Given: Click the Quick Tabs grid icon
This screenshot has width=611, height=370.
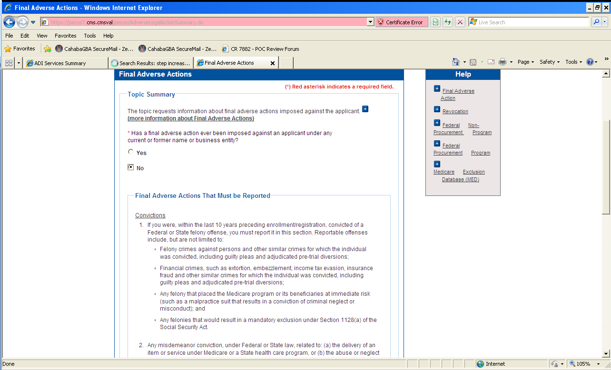Looking at the screenshot, I should click(9, 63).
